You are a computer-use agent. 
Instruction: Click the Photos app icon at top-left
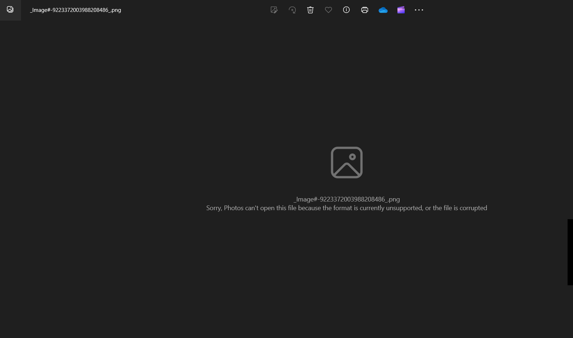pyautogui.click(x=10, y=10)
